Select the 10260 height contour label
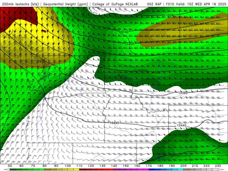The height and width of the screenshot is (171, 228). click(180, 54)
